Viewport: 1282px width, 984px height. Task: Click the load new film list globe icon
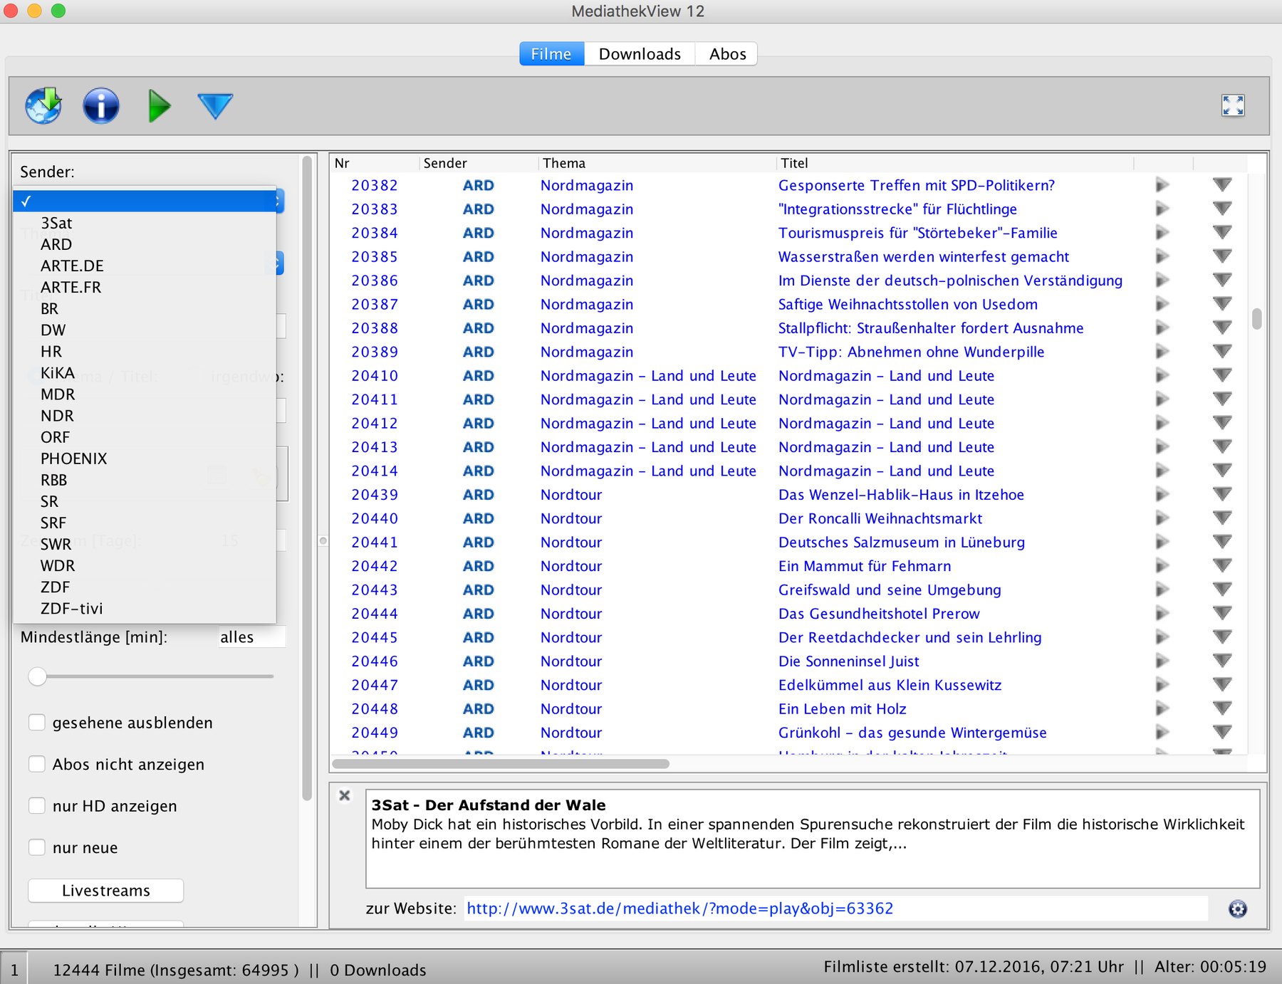pos(43,105)
